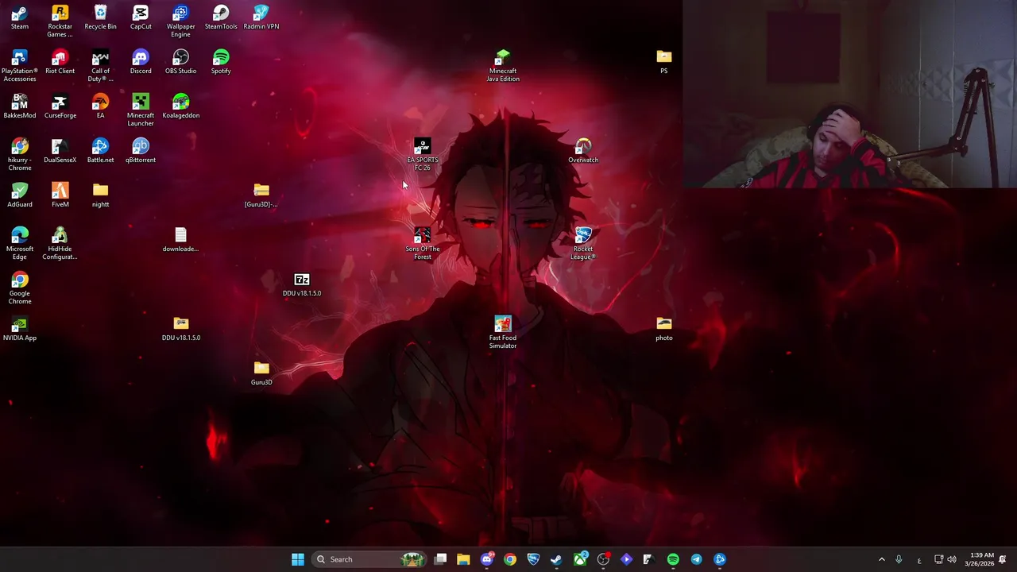The image size is (1017, 572).
Task: Select the nightt folder
Action: [x=100, y=196]
